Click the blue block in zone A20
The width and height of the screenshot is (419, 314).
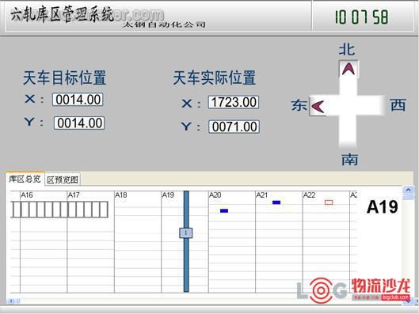click(224, 210)
